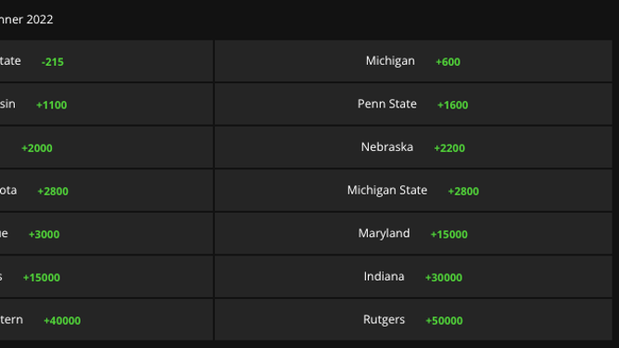Select the +2000 odds cell

(107, 147)
